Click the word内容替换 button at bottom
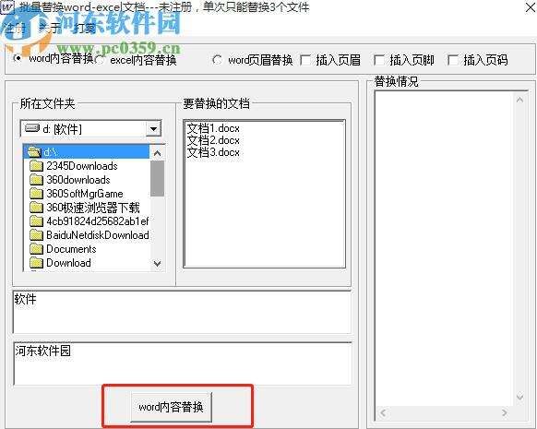The width and height of the screenshot is (537, 429). [x=171, y=407]
